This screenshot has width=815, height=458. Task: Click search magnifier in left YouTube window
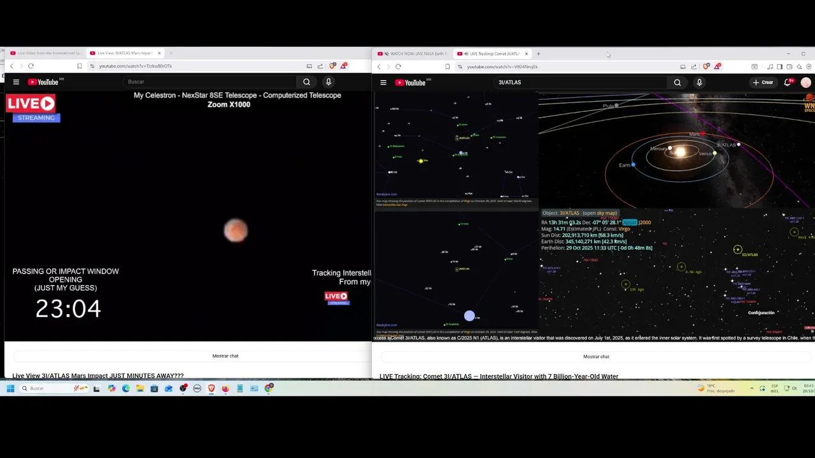(306, 82)
